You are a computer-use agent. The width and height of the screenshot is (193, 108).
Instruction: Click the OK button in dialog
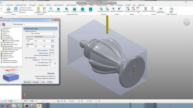tap(43, 82)
